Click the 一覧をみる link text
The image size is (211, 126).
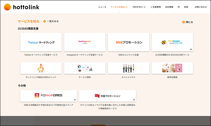click(53, 21)
